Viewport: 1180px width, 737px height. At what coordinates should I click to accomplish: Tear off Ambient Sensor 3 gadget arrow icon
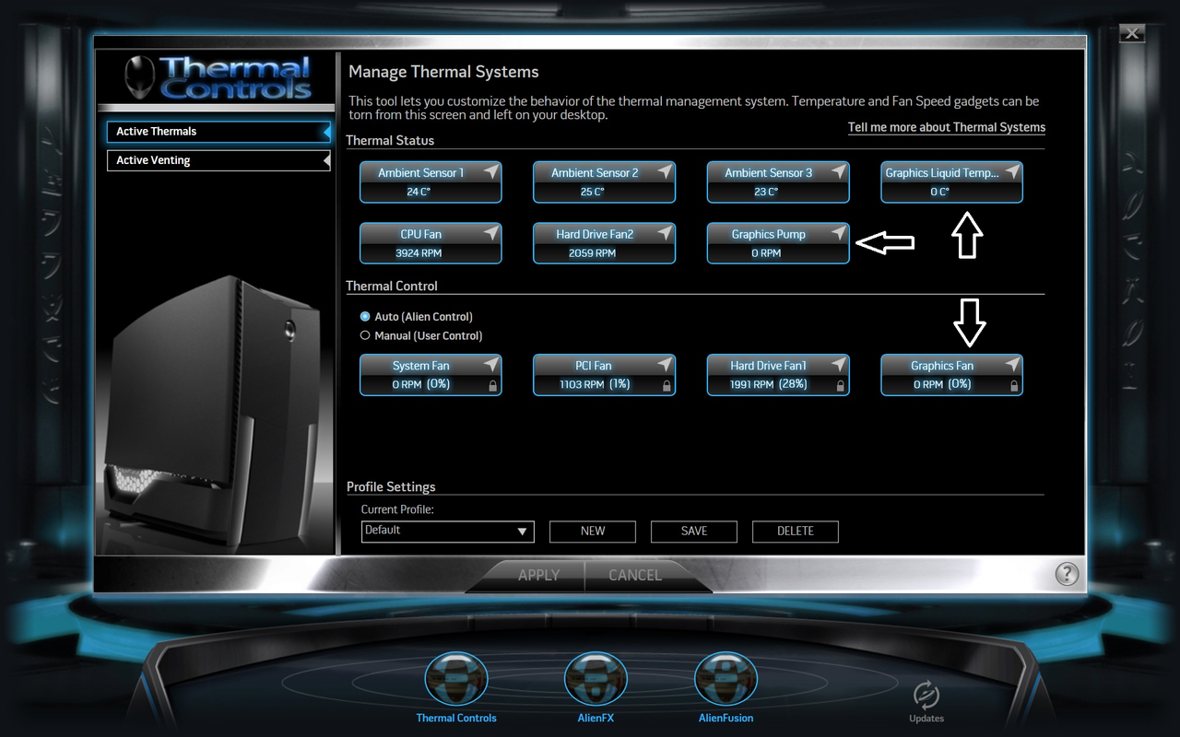click(839, 172)
